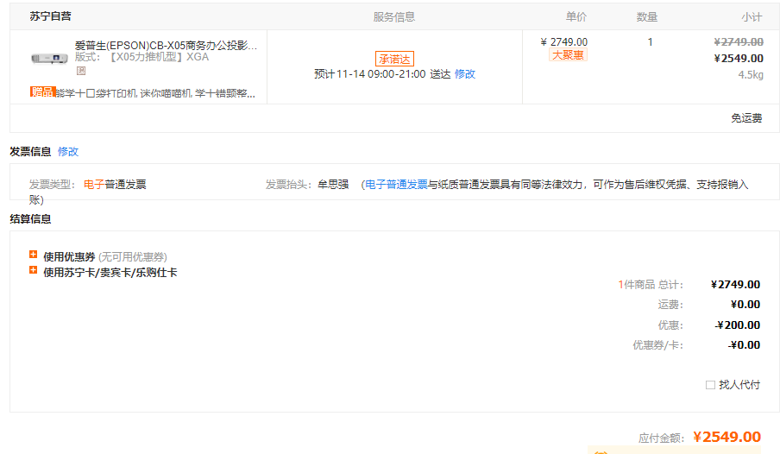Click the orange 赠品 gift badge
The height and width of the screenshot is (454, 780).
pyautogui.click(x=42, y=91)
